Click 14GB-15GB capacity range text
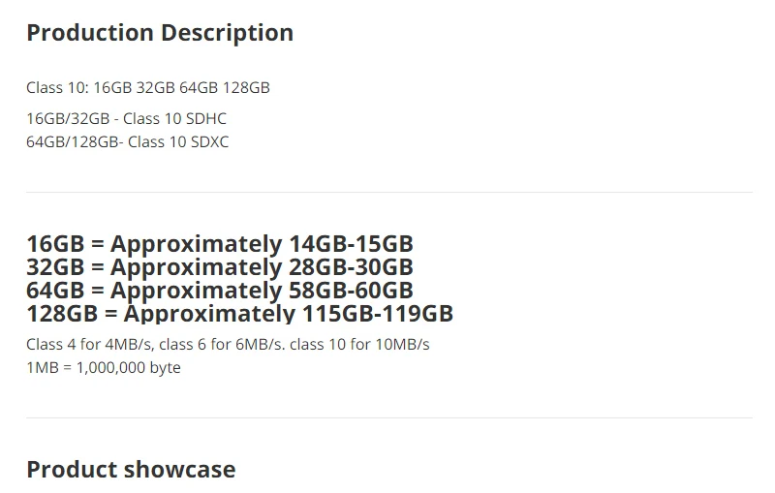The image size is (775, 493). click(x=351, y=244)
